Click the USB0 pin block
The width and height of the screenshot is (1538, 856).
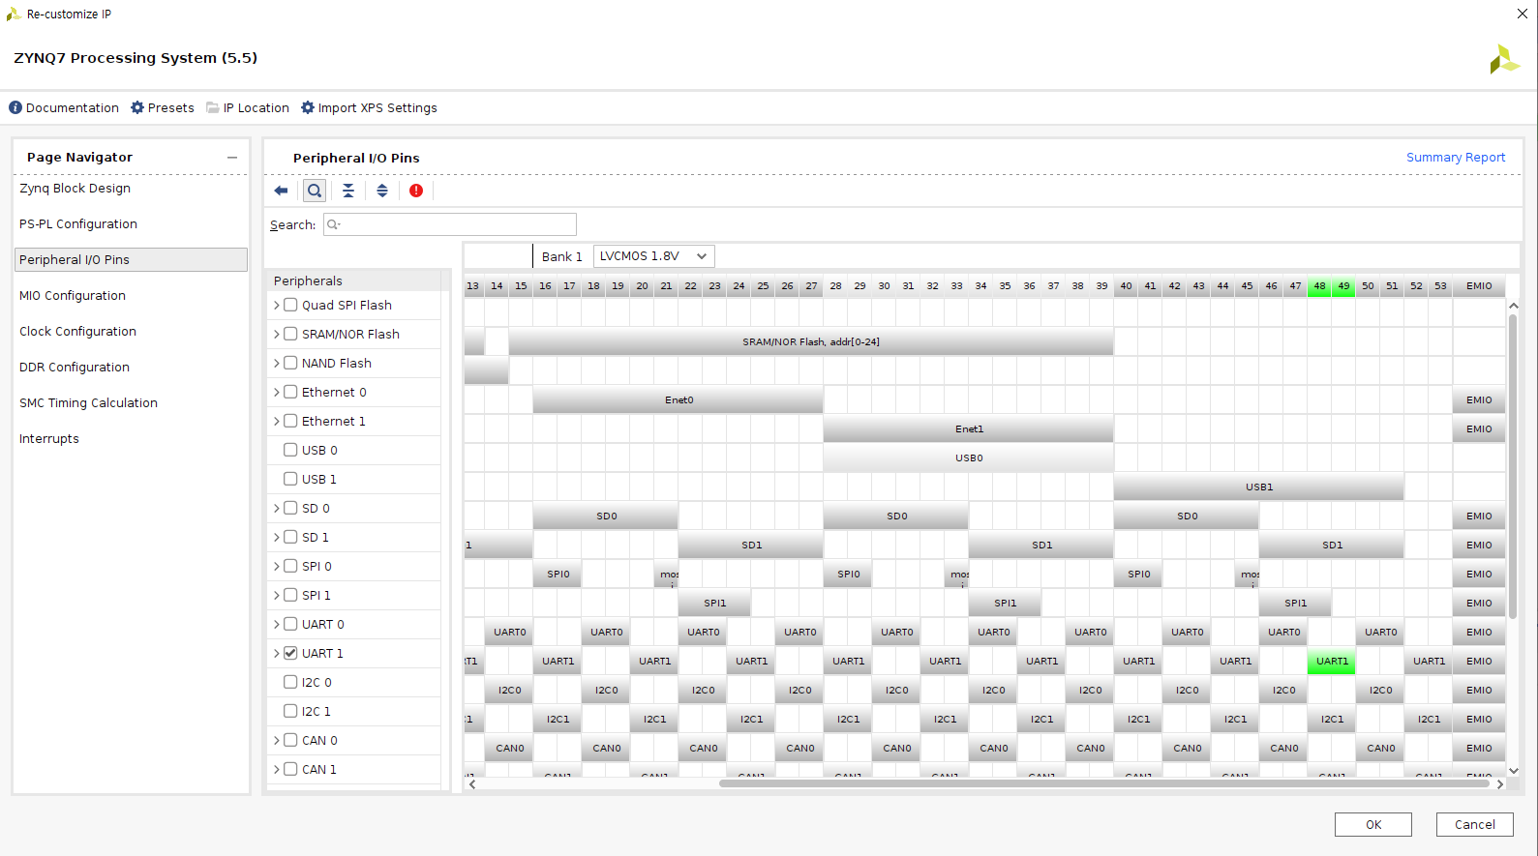pyautogui.click(x=969, y=458)
